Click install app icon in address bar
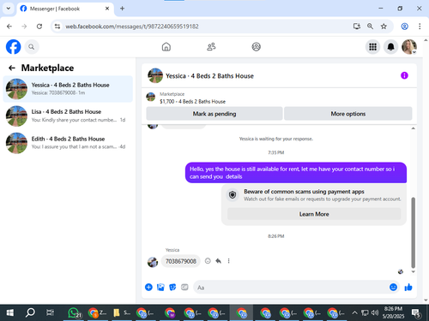The width and height of the screenshot is (429, 321). (356, 27)
